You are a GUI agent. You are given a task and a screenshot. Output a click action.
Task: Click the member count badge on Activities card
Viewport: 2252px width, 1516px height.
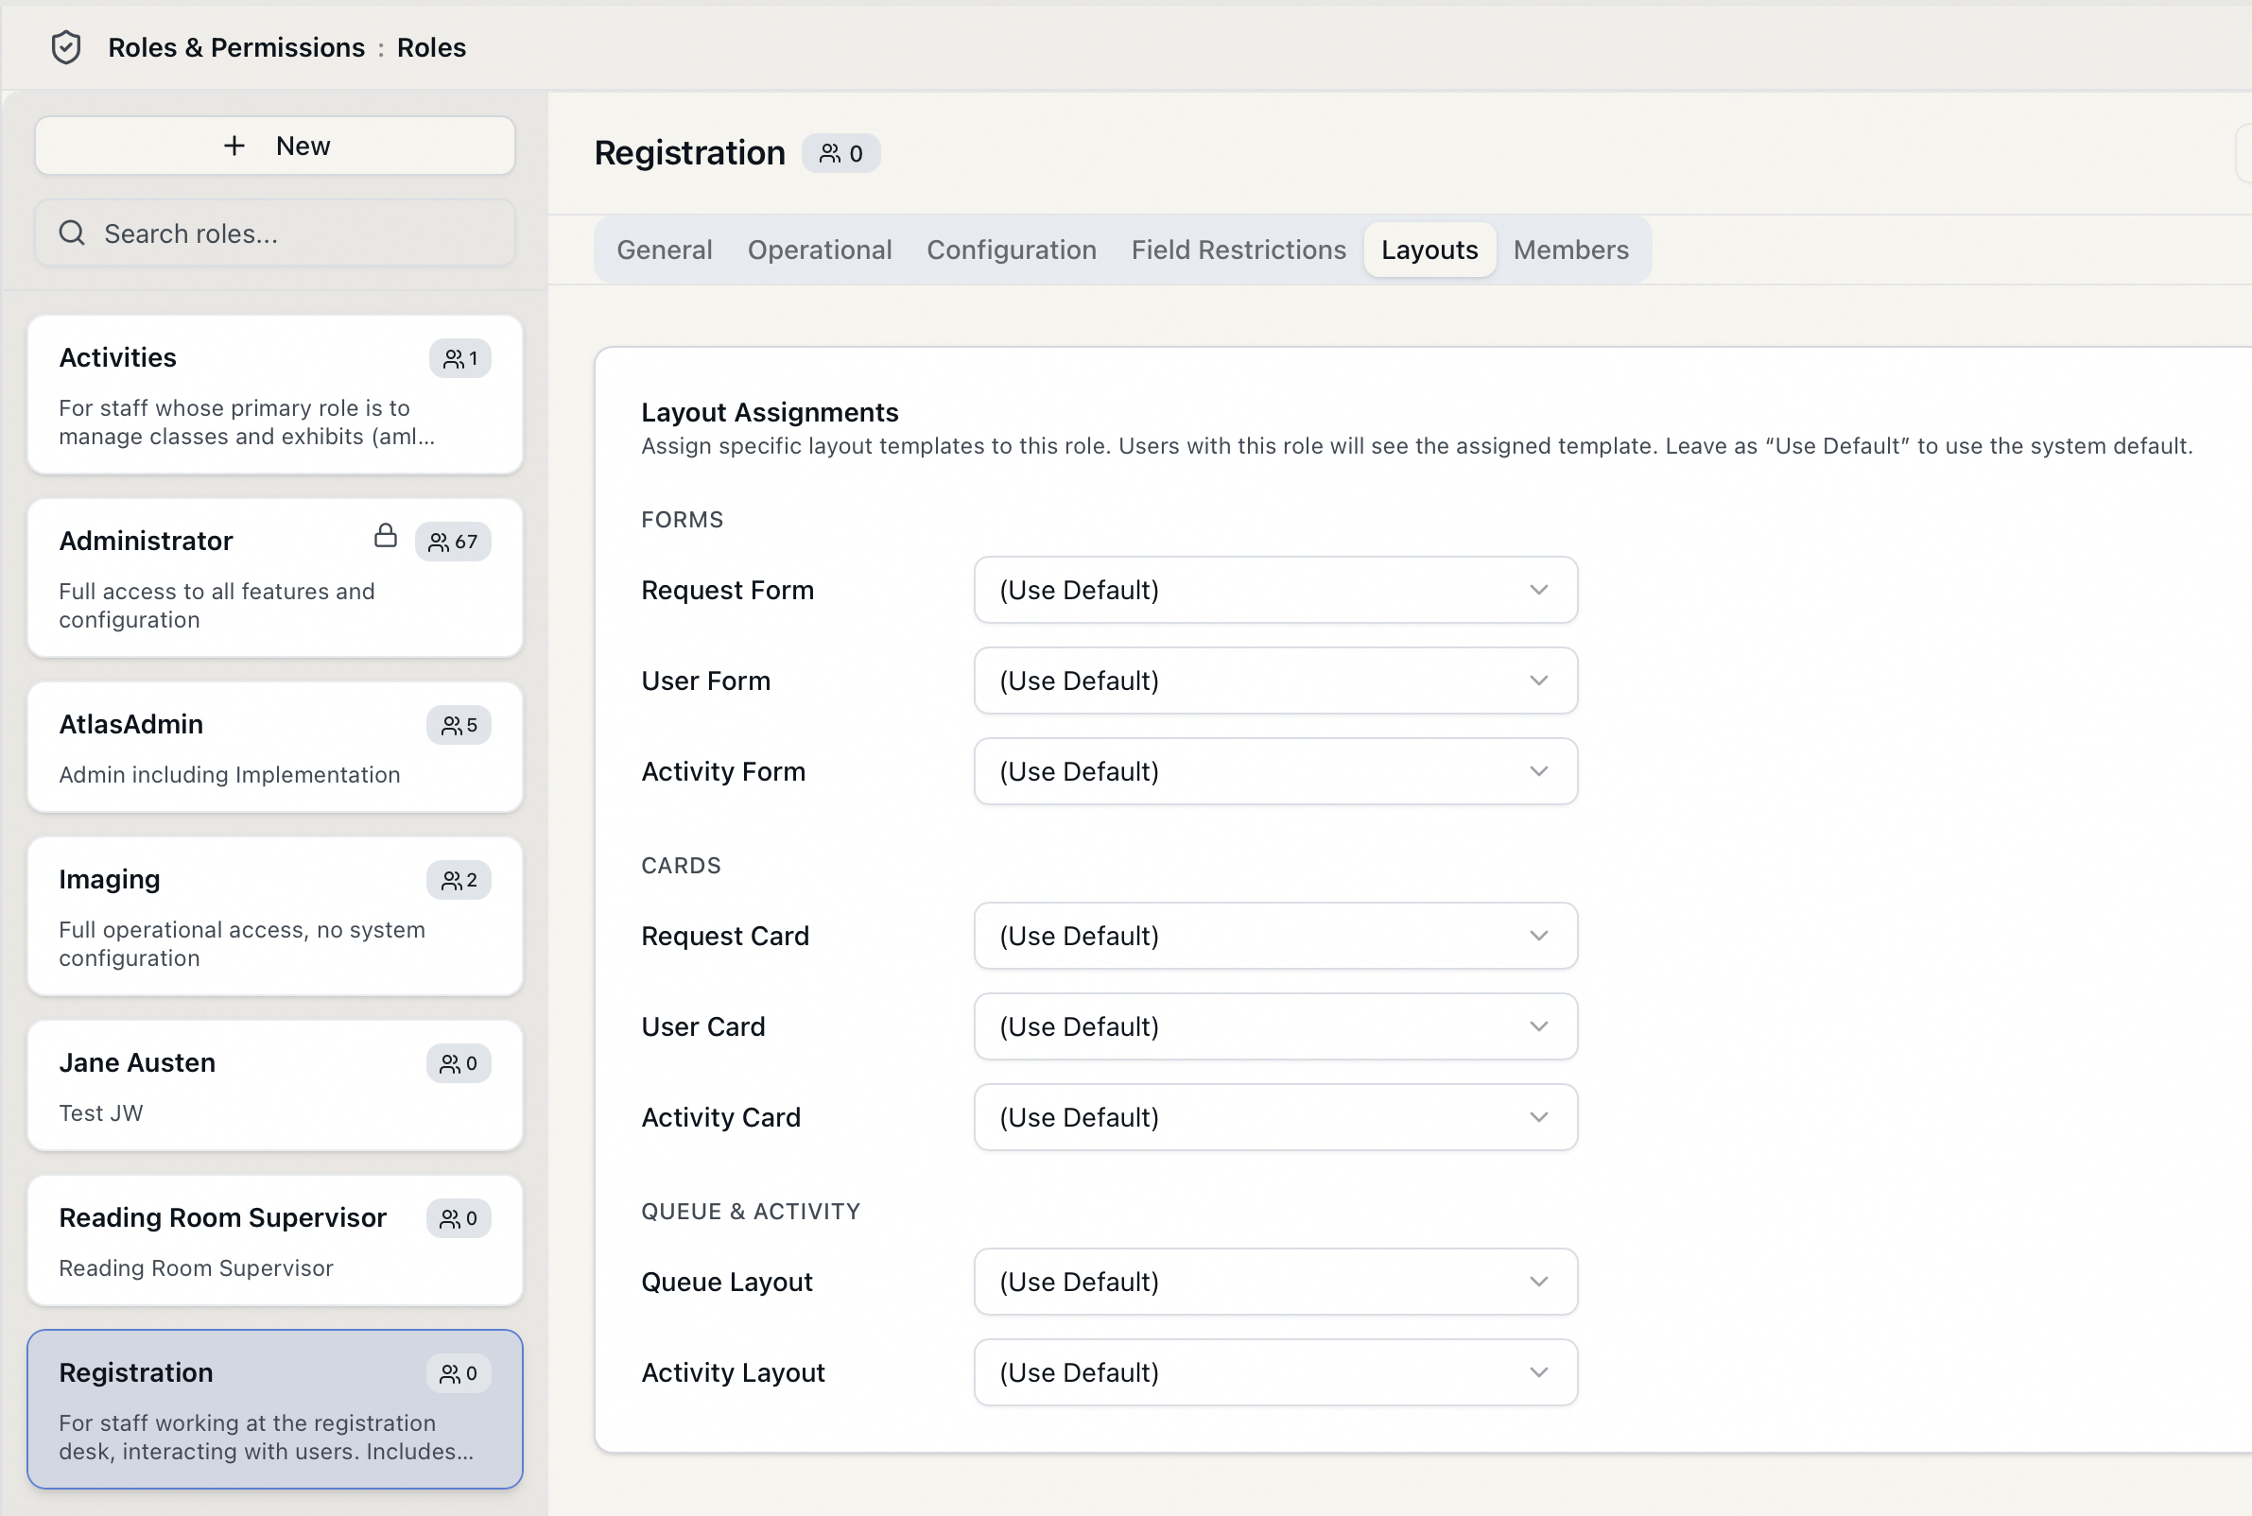coord(460,359)
